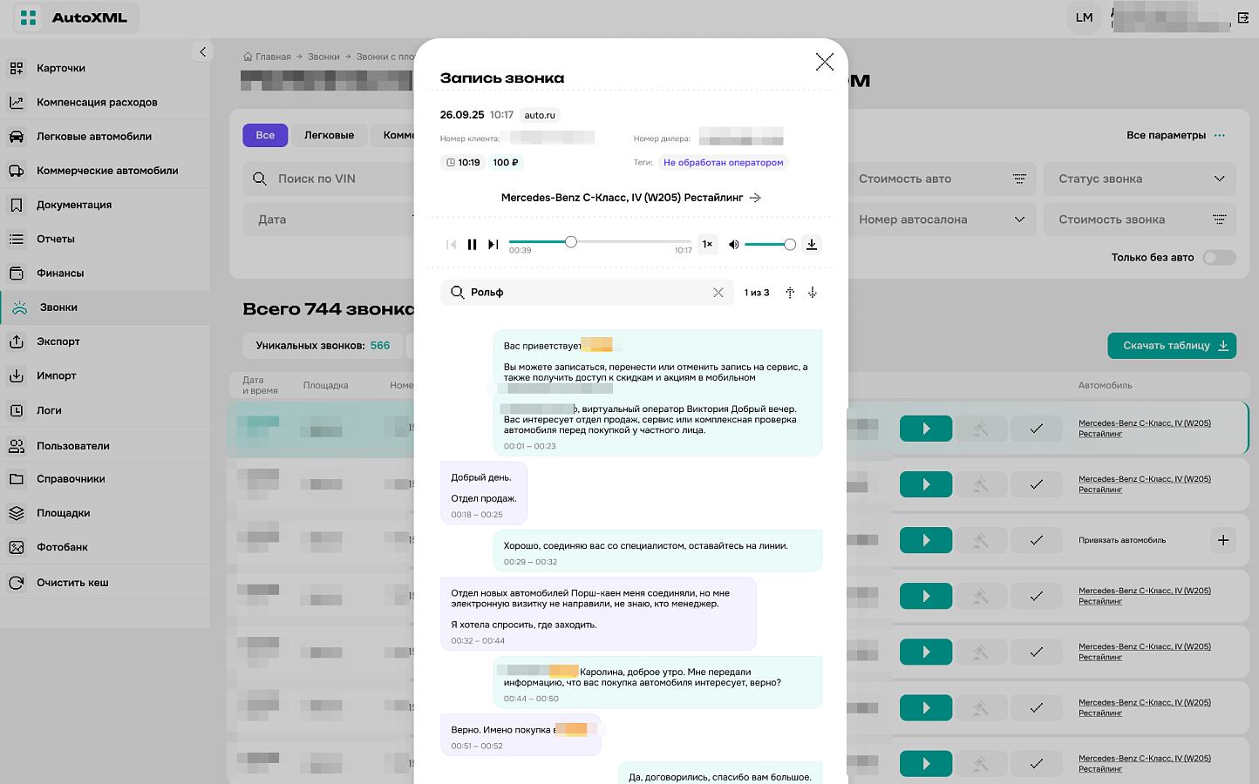Viewport: 1259px width, 784px height.
Task: Skip to next recording track
Action: pyautogui.click(x=493, y=245)
